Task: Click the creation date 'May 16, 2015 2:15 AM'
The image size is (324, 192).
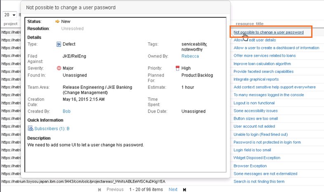Action: [x=84, y=99]
